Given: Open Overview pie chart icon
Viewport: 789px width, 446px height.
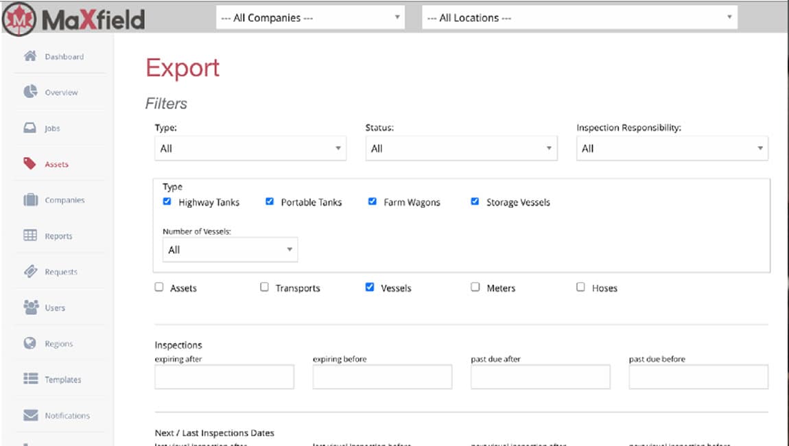Looking at the screenshot, I should [x=30, y=92].
